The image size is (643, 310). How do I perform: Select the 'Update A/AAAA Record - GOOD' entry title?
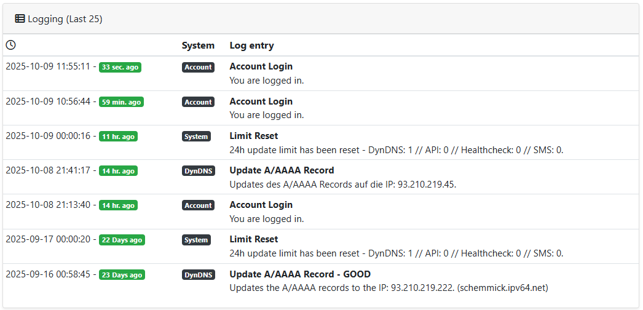tap(300, 274)
